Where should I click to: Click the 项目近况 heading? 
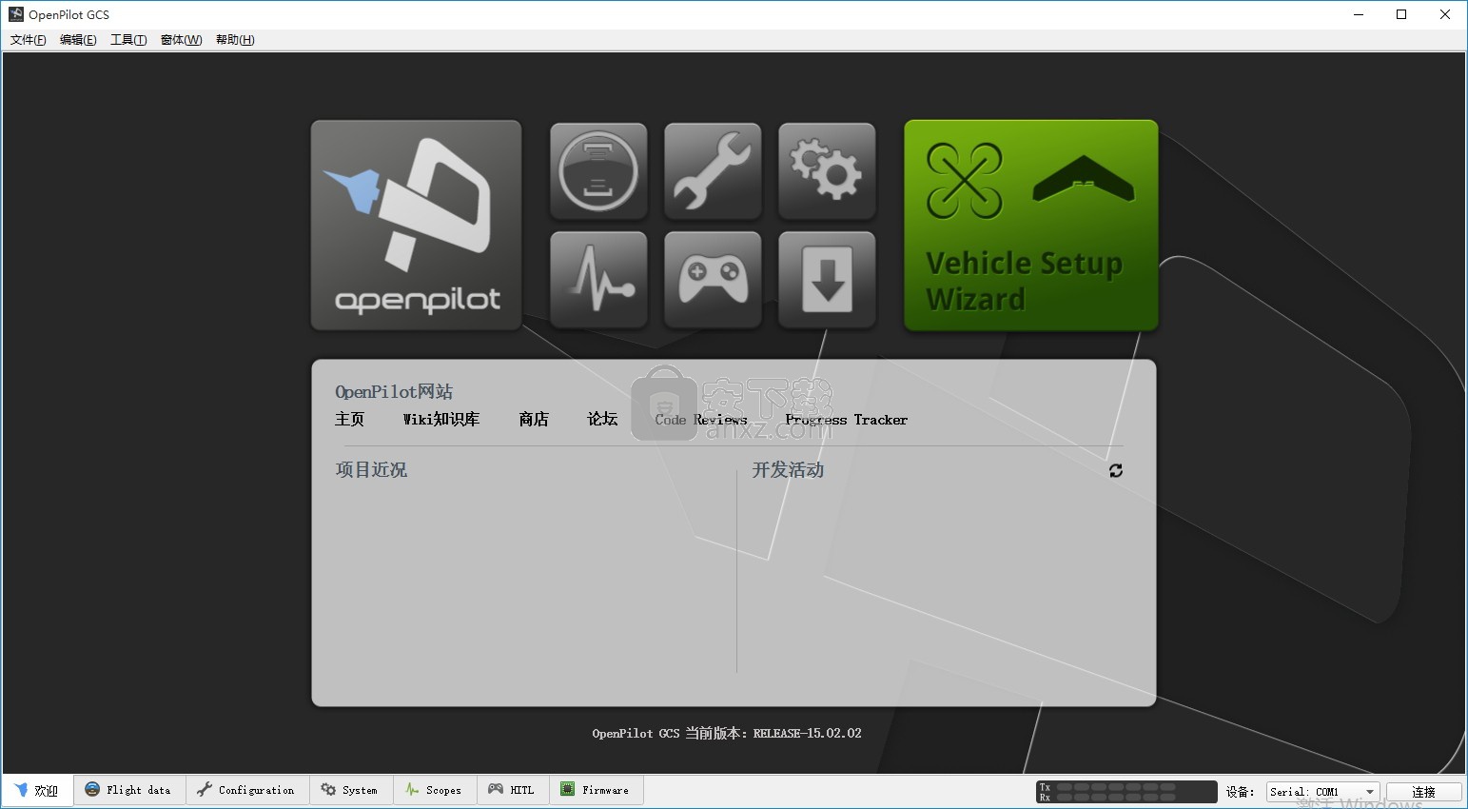point(371,469)
